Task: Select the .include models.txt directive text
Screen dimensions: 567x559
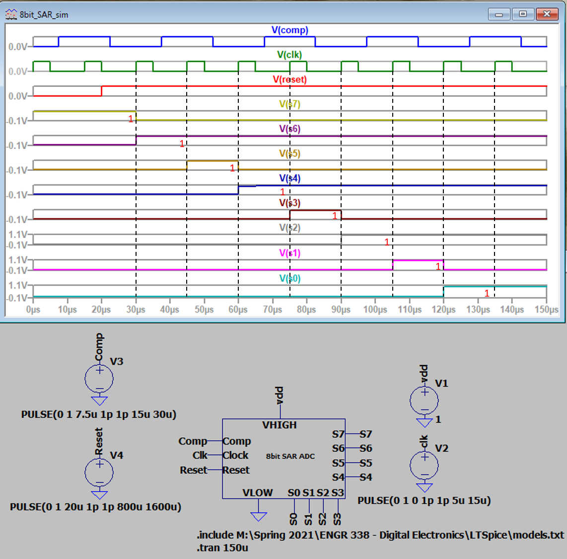Action: [x=380, y=535]
